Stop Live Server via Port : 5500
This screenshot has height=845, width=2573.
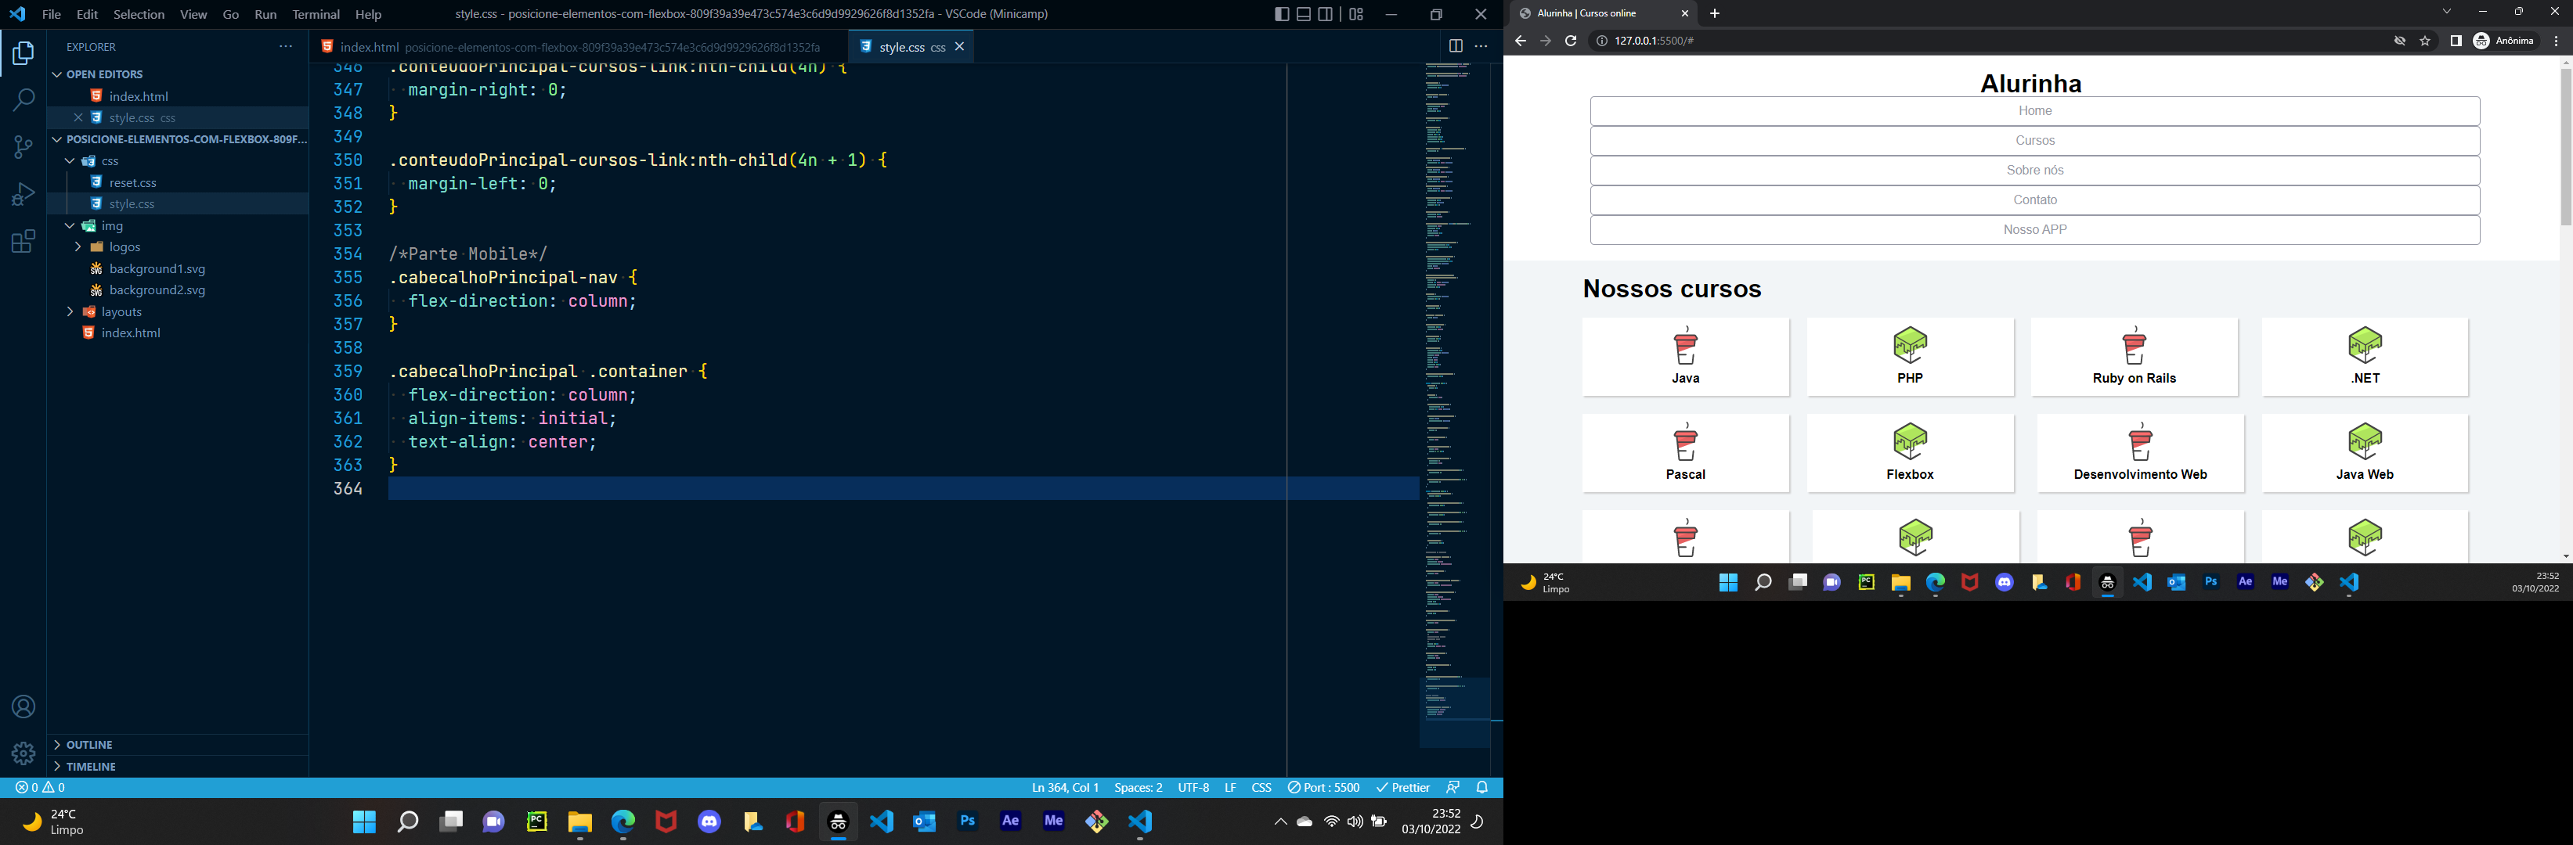1323,787
